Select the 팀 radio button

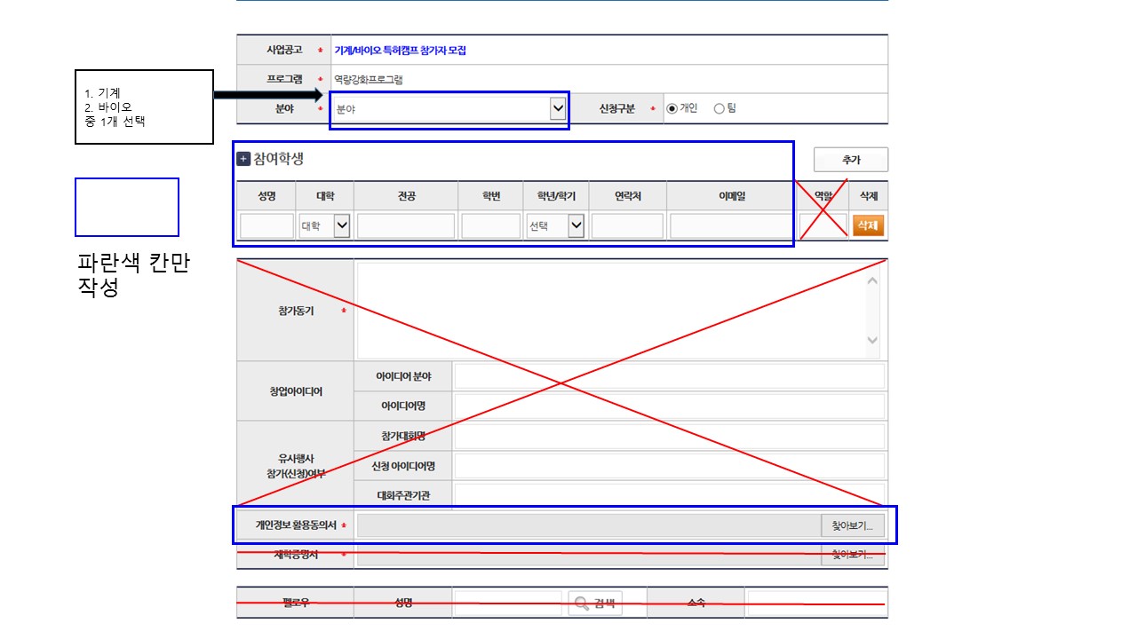[720, 109]
